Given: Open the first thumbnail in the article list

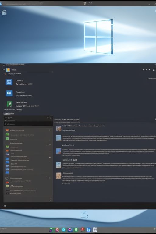Looking at the screenshot, I should (58, 129).
